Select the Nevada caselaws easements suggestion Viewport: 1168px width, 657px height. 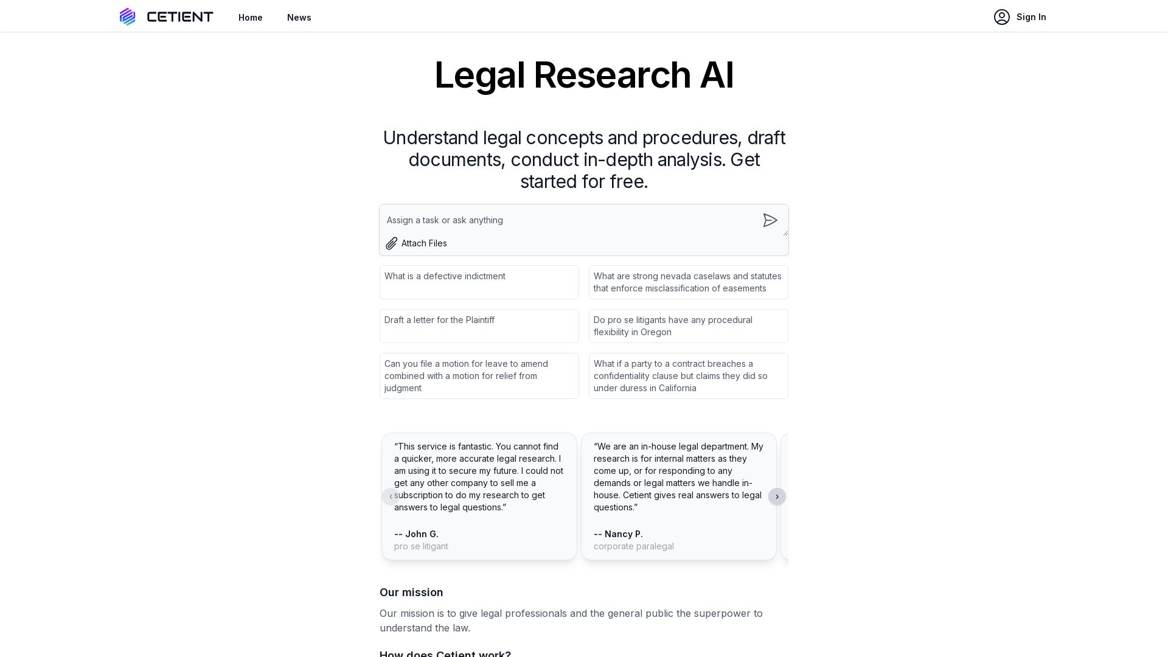[x=689, y=282]
